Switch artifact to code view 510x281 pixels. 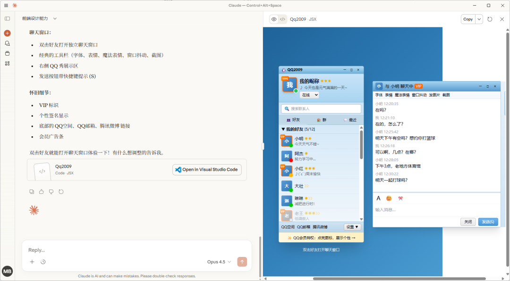tap(283, 19)
